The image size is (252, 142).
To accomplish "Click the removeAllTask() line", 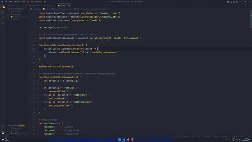I will (x=59, y=91).
